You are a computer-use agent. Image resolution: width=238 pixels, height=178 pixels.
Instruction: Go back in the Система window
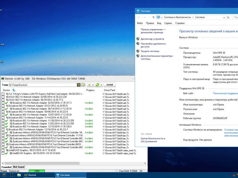click(139, 18)
